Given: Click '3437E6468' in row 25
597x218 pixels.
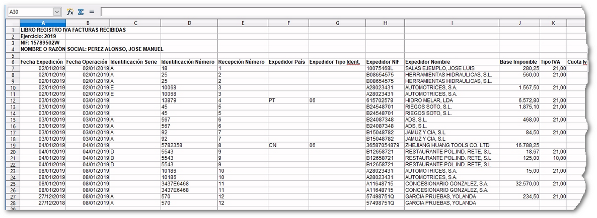Looking at the screenshot, I should pyautogui.click(x=175, y=184).
